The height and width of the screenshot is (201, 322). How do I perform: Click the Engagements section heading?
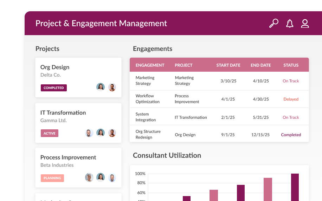[153, 48]
